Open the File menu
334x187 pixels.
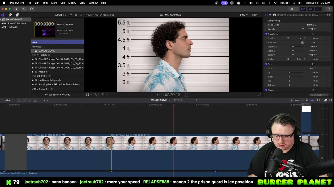point(29,3)
